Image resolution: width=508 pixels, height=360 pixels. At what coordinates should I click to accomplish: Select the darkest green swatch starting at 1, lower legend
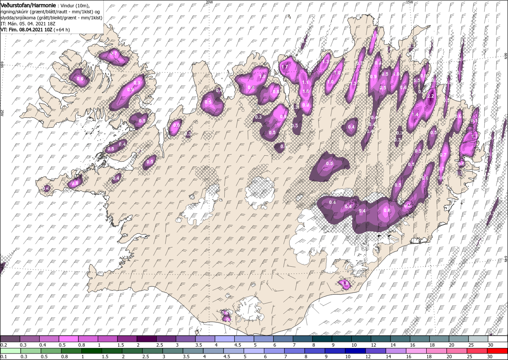coord(91,351)
